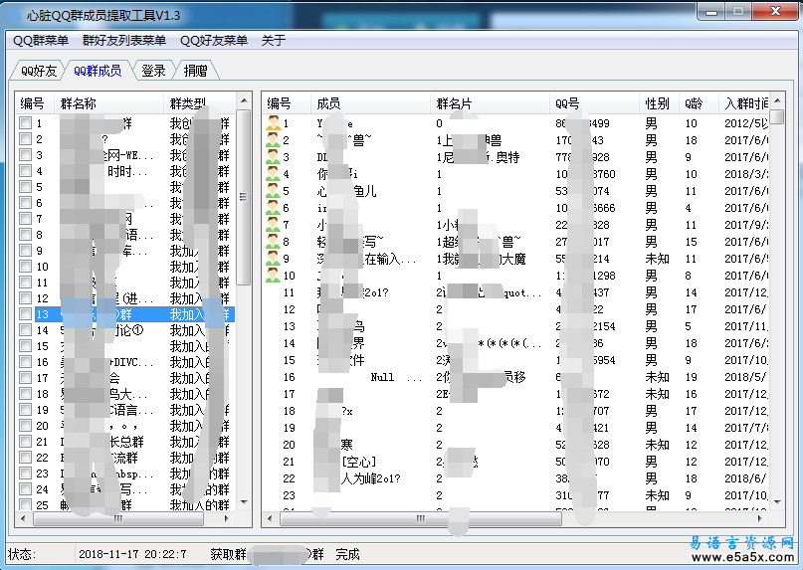Tick the checkbox for group row 5
The height and width of the screenshot is (570, 803).
[x=25, y=186]
